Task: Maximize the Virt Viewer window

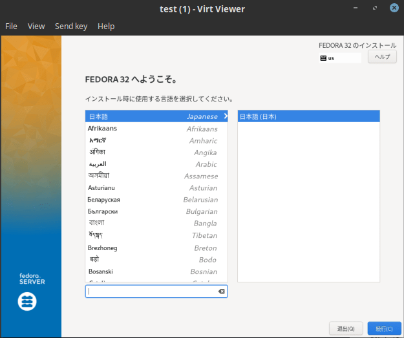Action: (x=375, y=8)
